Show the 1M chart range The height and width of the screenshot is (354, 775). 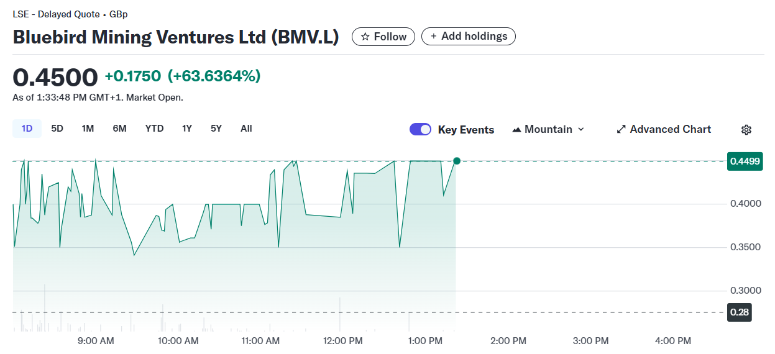pyautogui.click(x=88, y=129)
